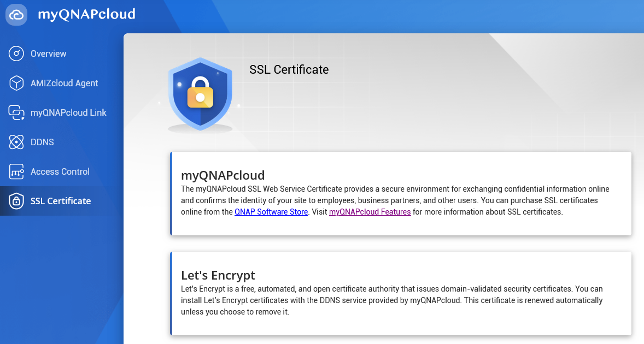Click the Overview icon in sidebar

[16, 54]
